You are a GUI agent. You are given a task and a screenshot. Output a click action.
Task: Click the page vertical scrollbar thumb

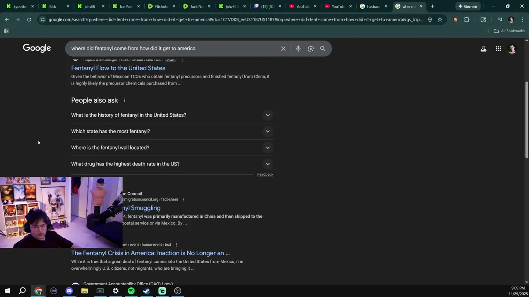click(x=527, y=120)
